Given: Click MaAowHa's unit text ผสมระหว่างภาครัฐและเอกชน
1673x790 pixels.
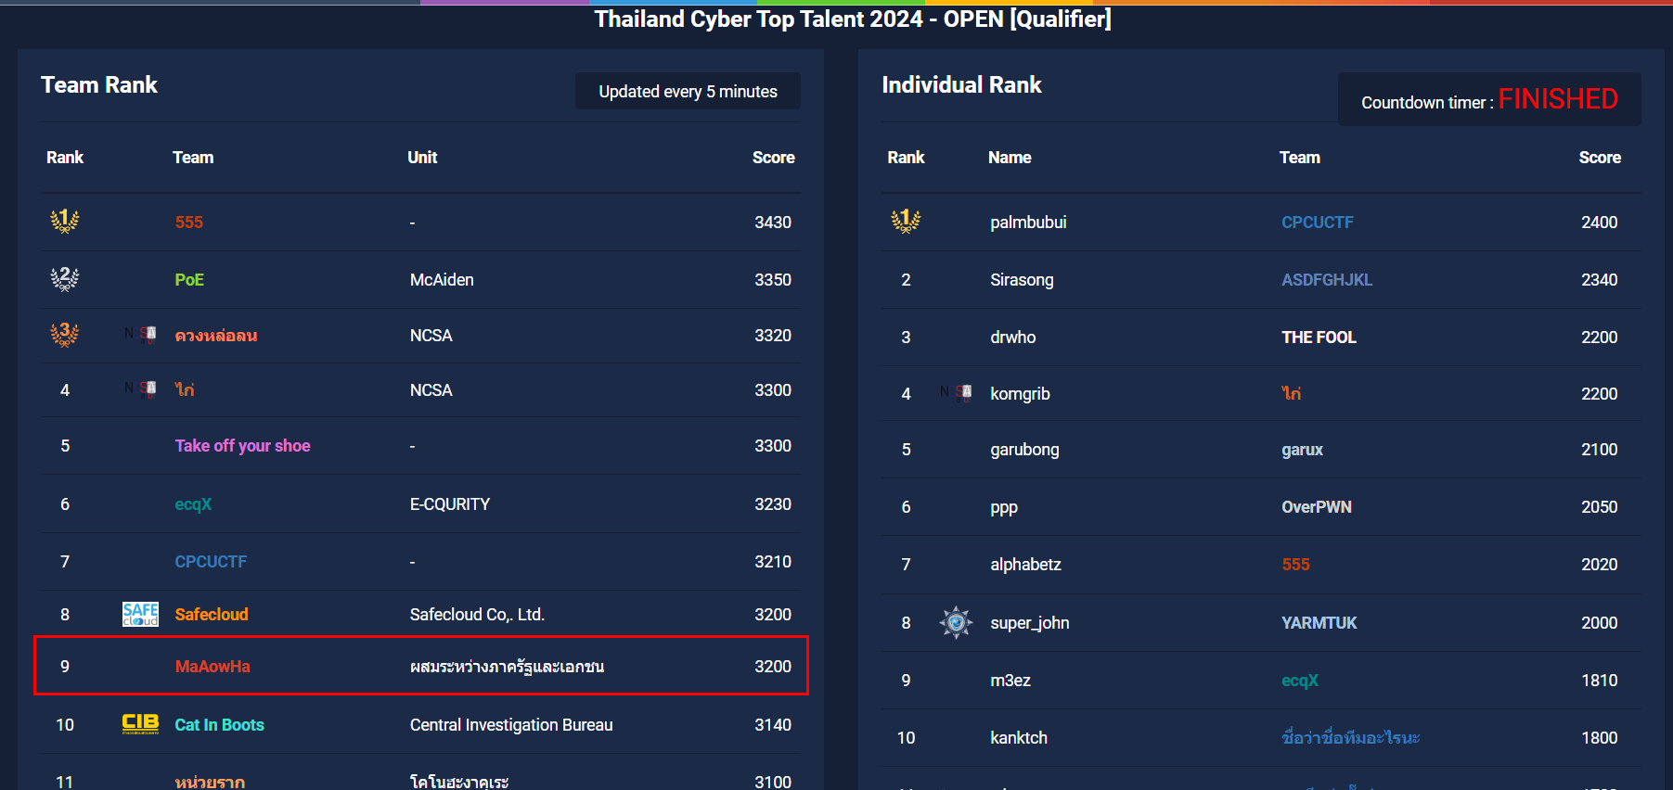Looking at the screenshot, I should pos(508,667).
